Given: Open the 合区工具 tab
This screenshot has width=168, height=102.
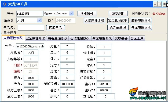Looking at the screenshot, I should 137,38.
